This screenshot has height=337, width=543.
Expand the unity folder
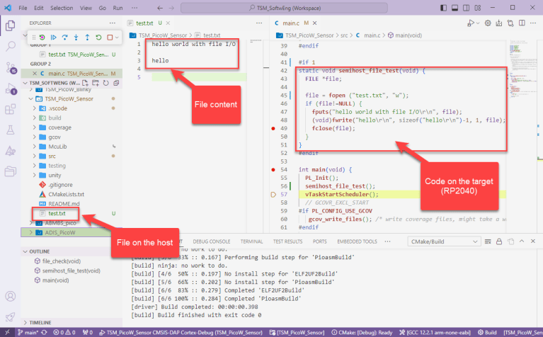(34, 176)
